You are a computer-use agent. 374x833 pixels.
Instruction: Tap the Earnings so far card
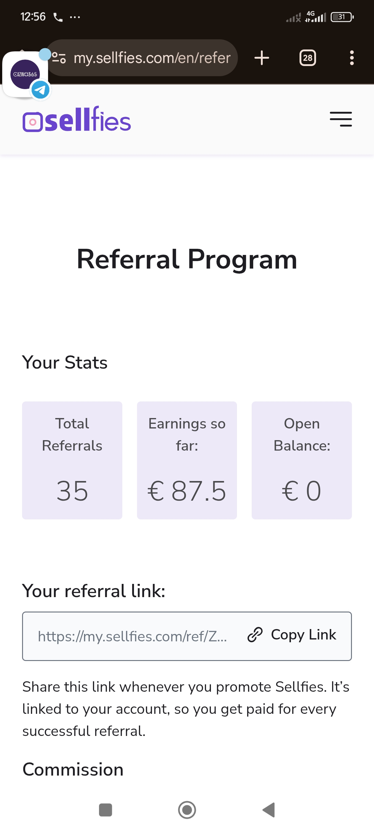pyautogui.click(x=187, y=460)
